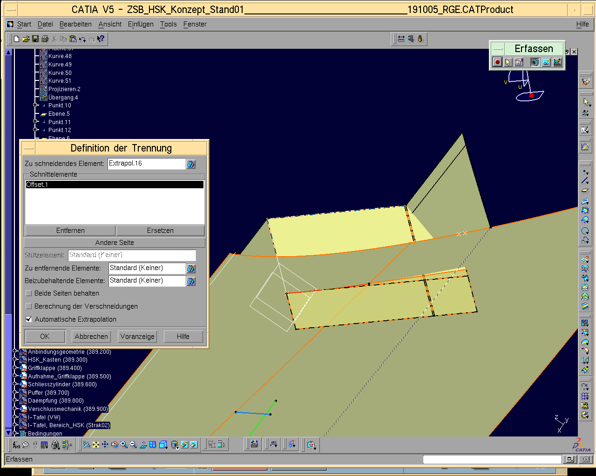Click the formula f(x) icon

coord(16,445)
